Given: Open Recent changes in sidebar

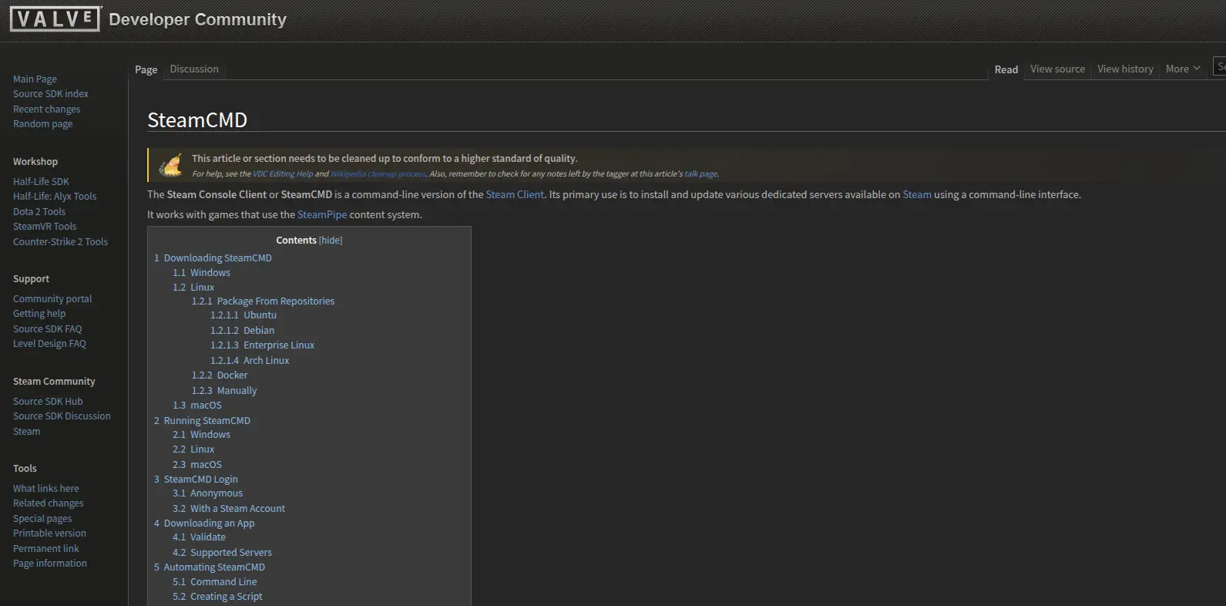Looking at the screenshot, I should pyautogui.click(x=46, y=109).
